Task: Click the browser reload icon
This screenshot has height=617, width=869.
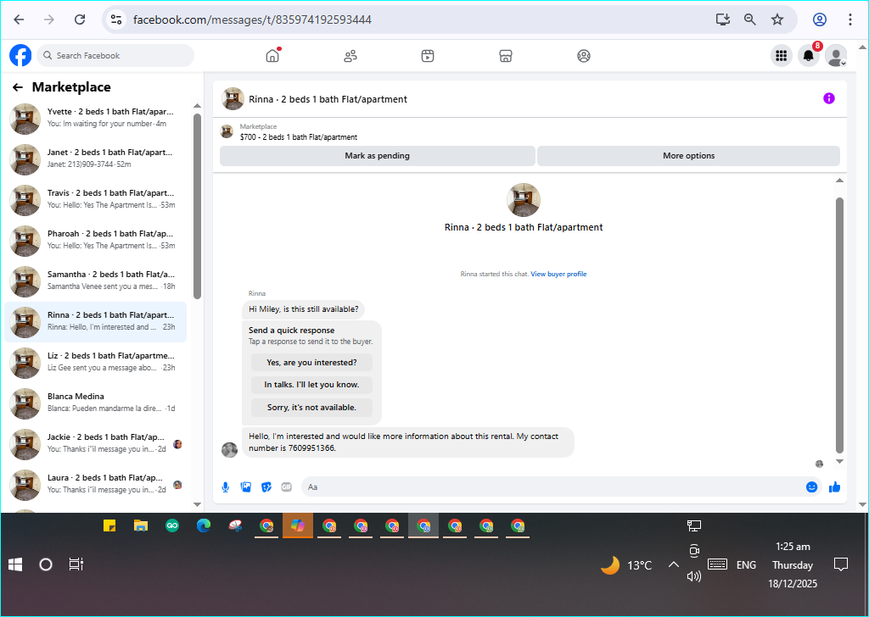Action: pos(80,20)
